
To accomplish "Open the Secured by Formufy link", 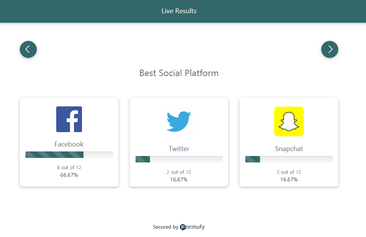I will point(178,227).
